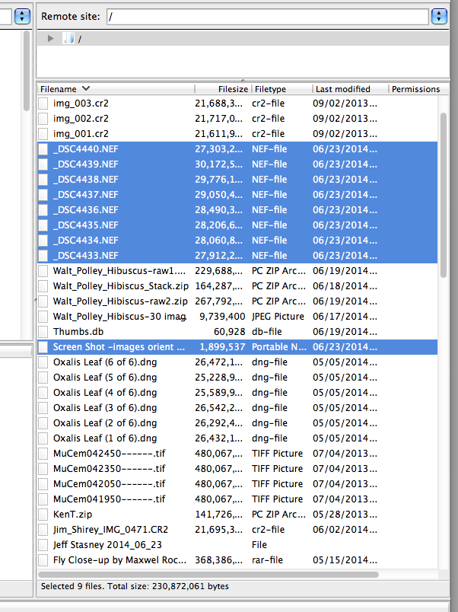Image resolution: width=458 pixels, height=612 pixels.
Task: Select MuCem042350 tif file
Action: point(237,469)
